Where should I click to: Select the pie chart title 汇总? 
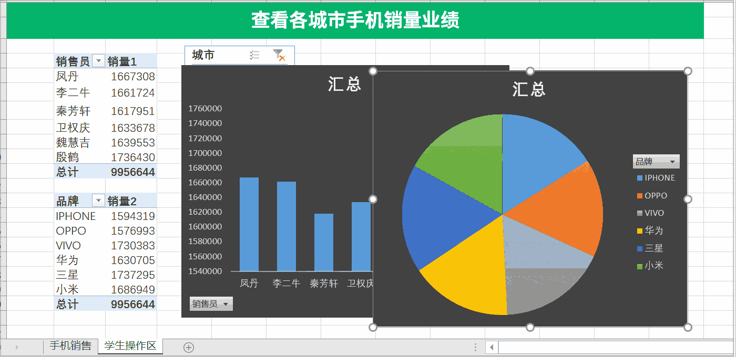tap(529, 89)
